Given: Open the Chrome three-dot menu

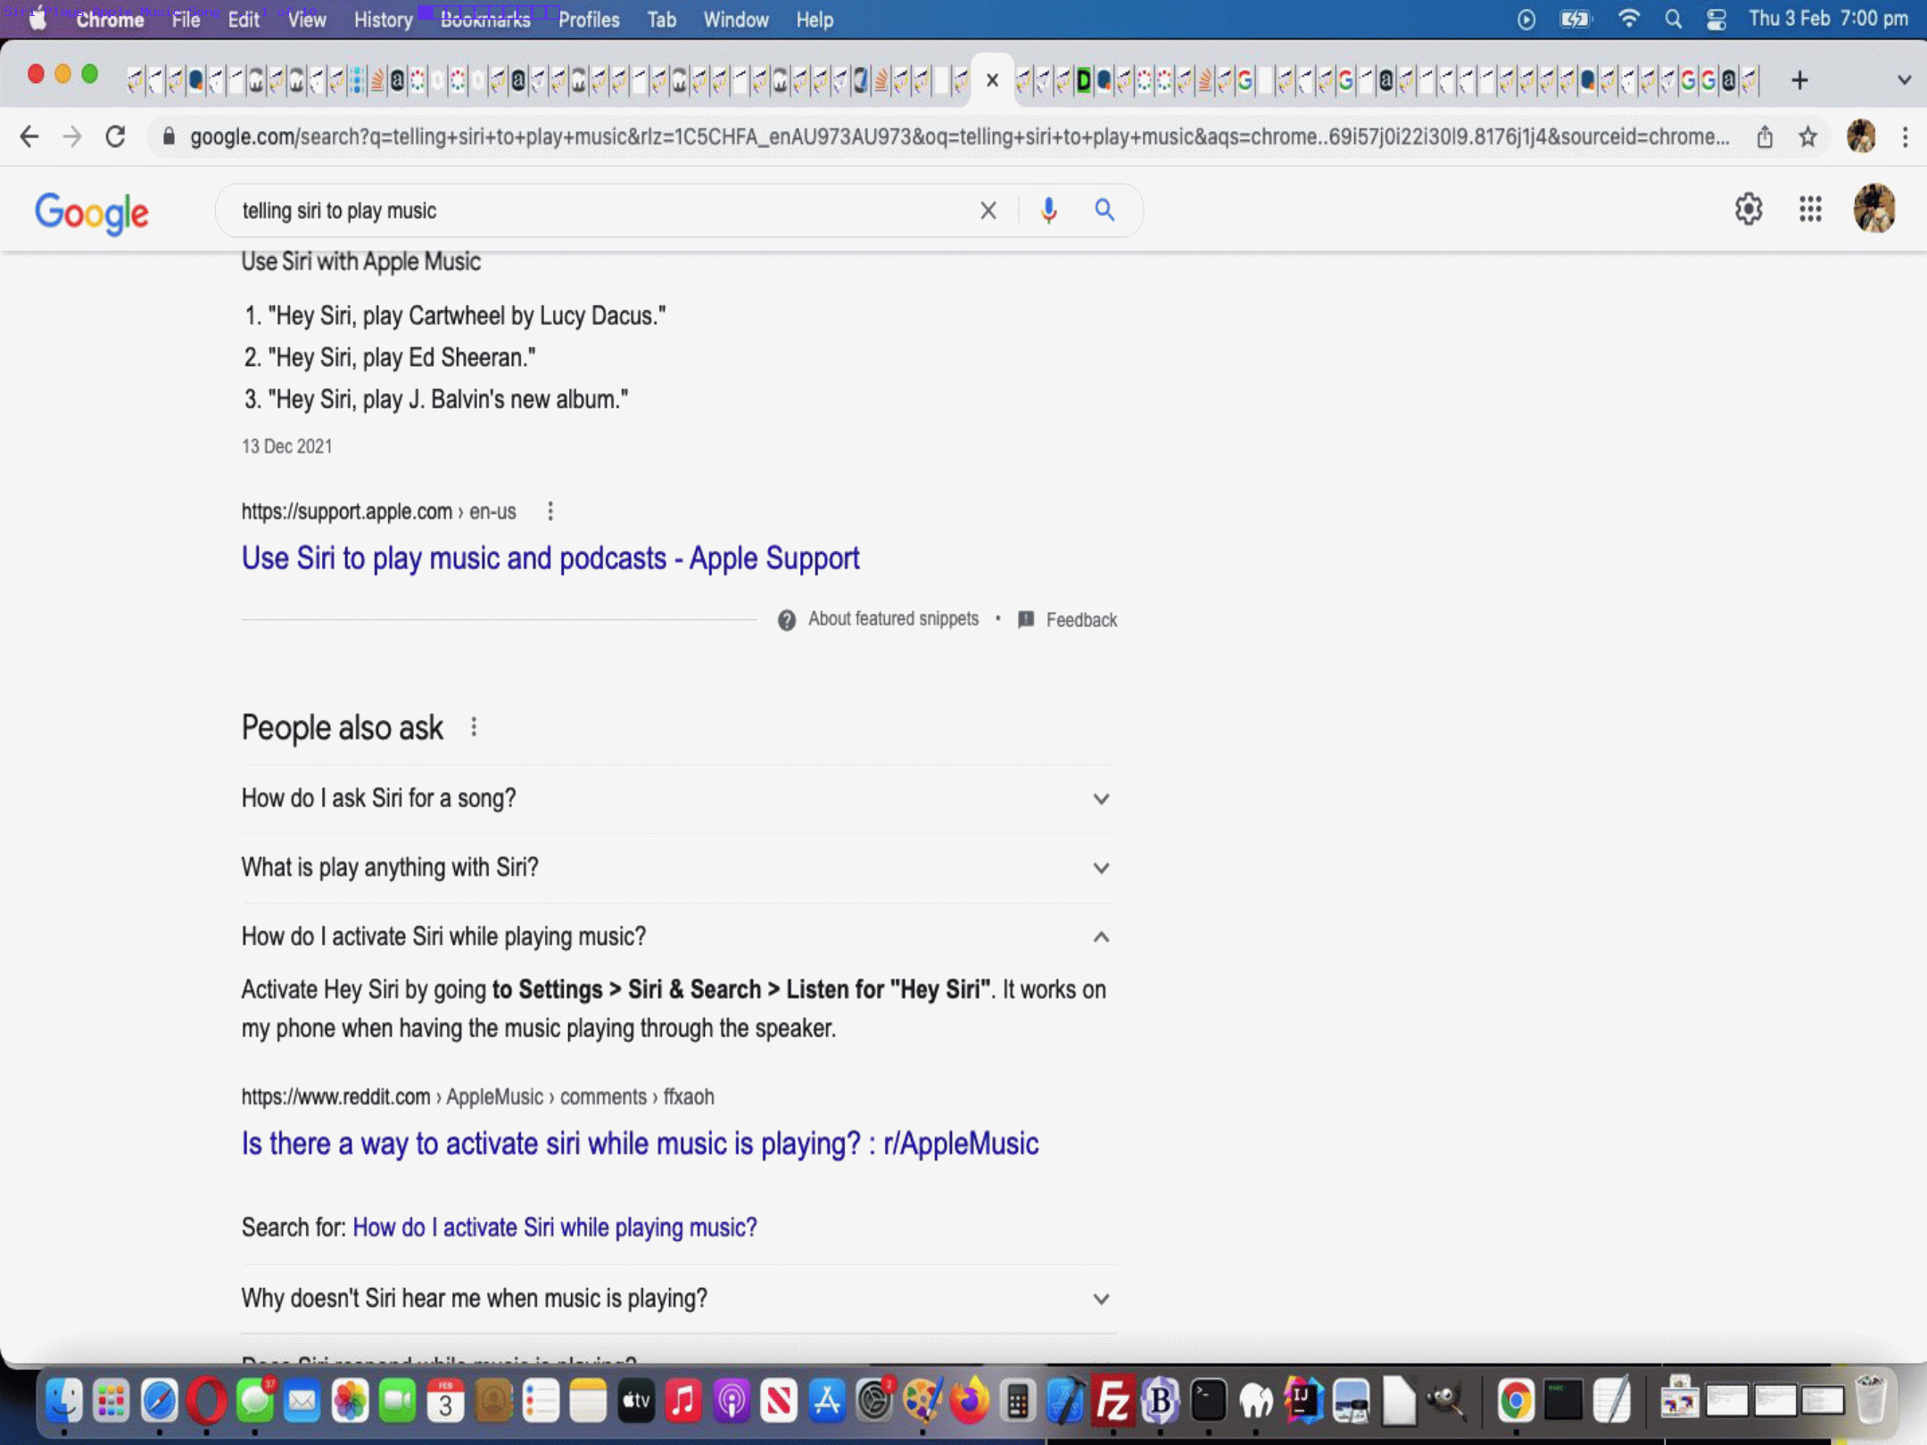Looking at the screenshot, I should click(1905, 136).
